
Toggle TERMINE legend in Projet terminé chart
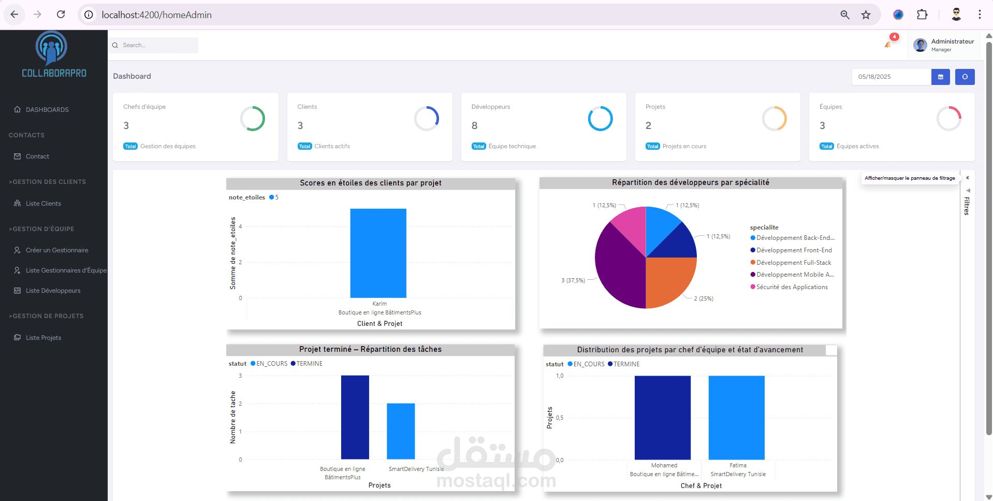tap(306, 364)
